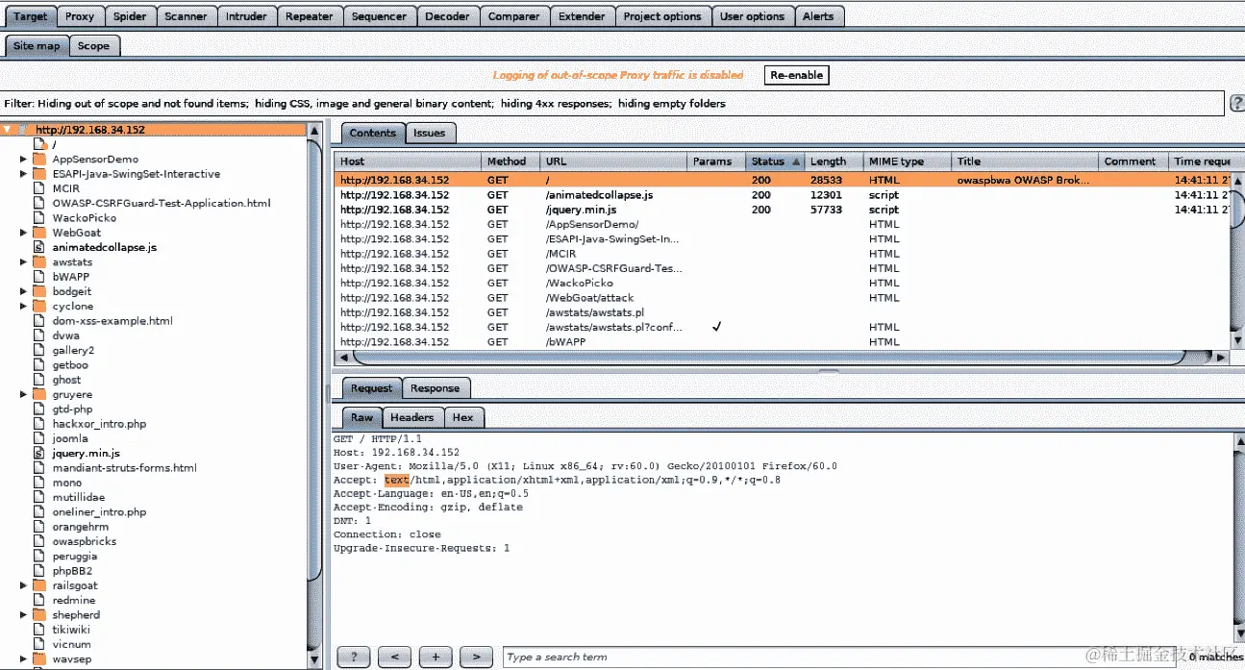Click the dvwa file icon

39,335
